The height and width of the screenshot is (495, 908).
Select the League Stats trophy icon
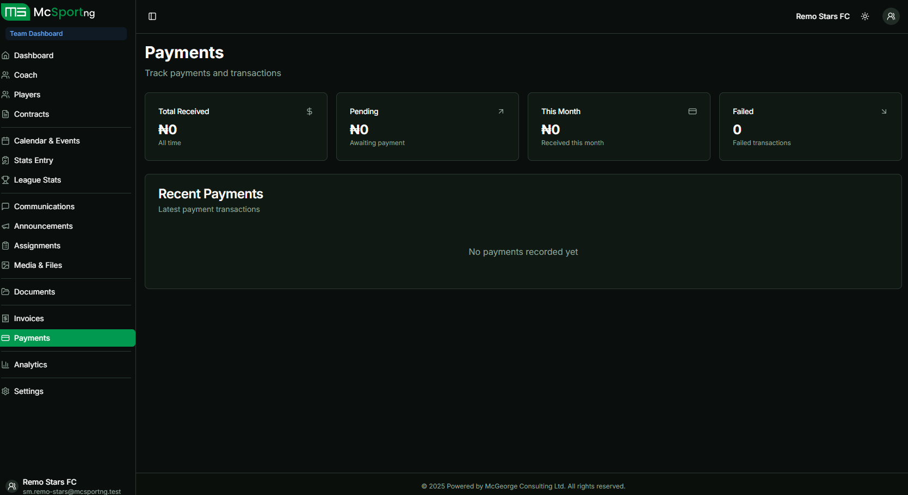5,179
